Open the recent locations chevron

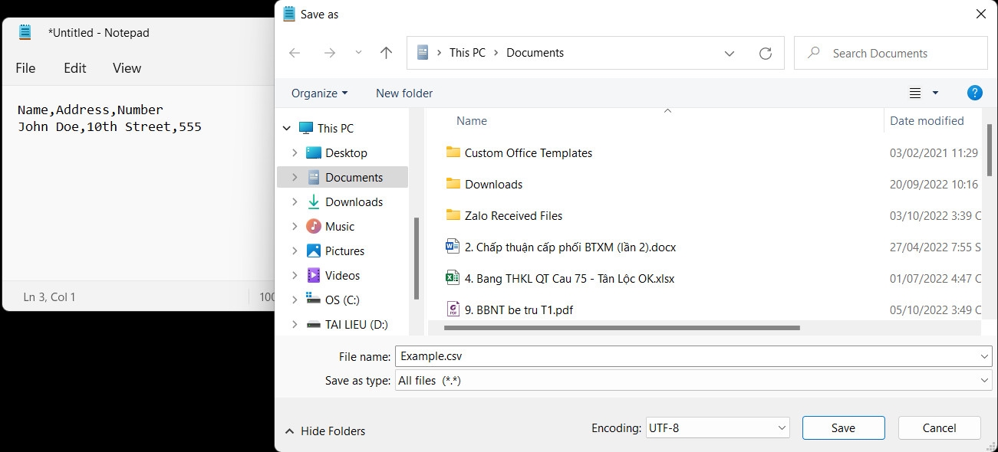pos(358,53)
